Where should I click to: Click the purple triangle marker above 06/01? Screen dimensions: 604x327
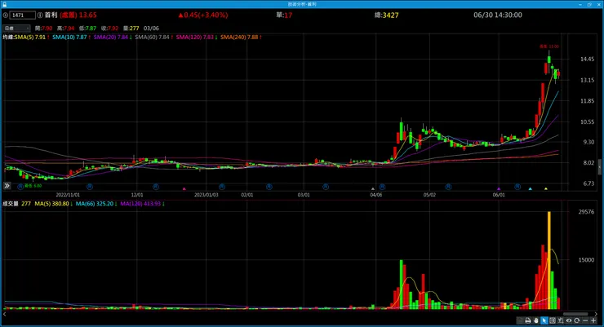click(x=499, y=189)
